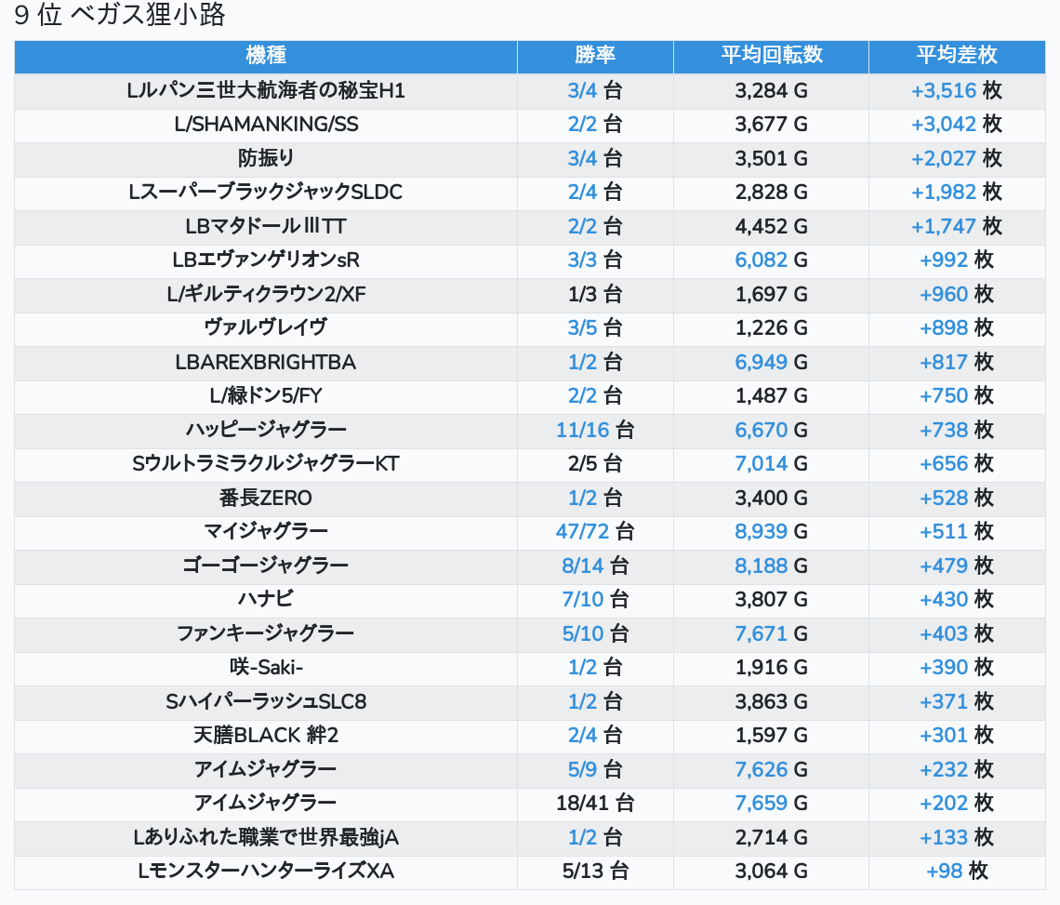Click the 平均差枚 column header
Viewport: 1060px width, 905px height.
(x=956, y=56)
